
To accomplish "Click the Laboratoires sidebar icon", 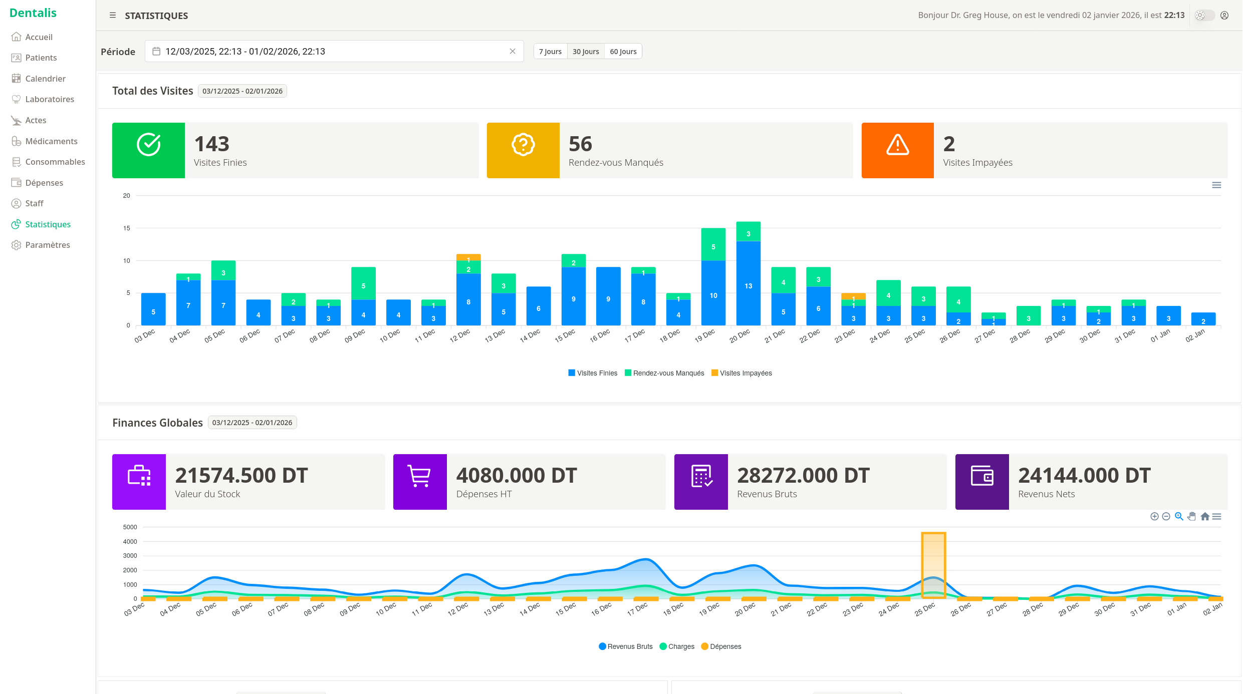I will click(17, 99).
